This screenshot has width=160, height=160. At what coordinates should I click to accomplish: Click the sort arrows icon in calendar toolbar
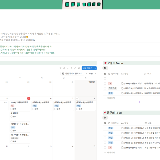pyautogui.click(x=64, y=68)
